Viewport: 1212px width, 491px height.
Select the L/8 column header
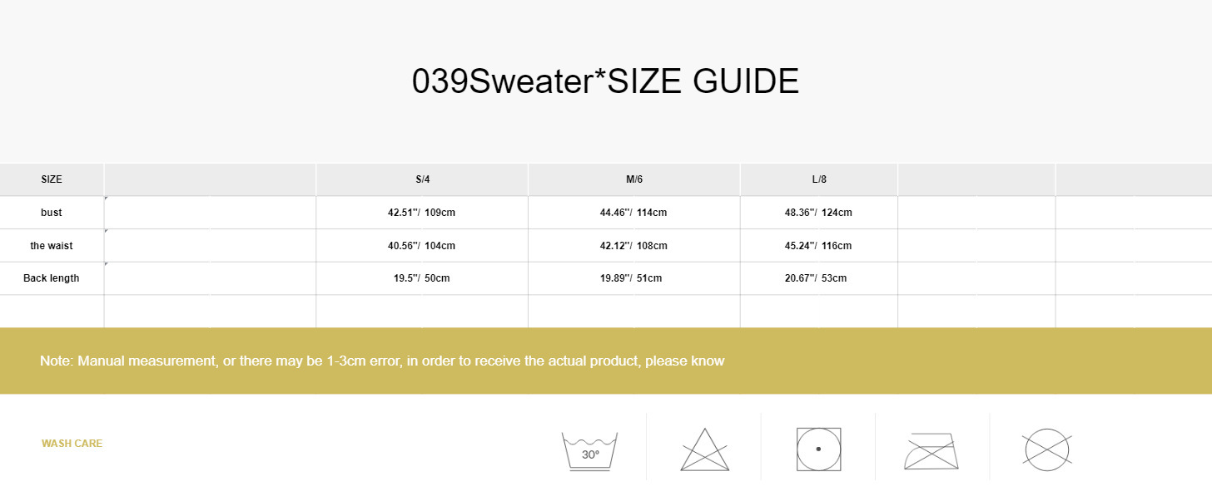[818, 179]
